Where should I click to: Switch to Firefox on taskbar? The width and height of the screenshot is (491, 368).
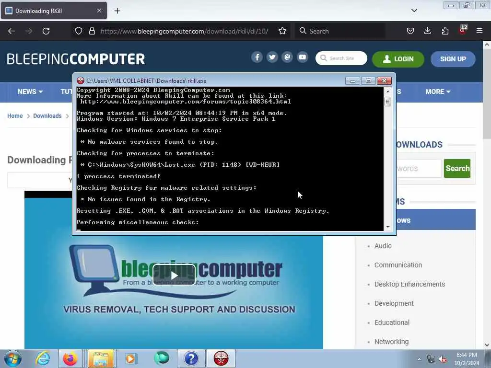(x=70, y=358)
